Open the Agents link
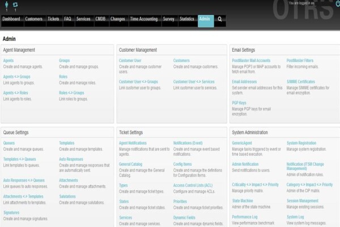The height and width of the screenshot is (227, 340). [8, 61]
